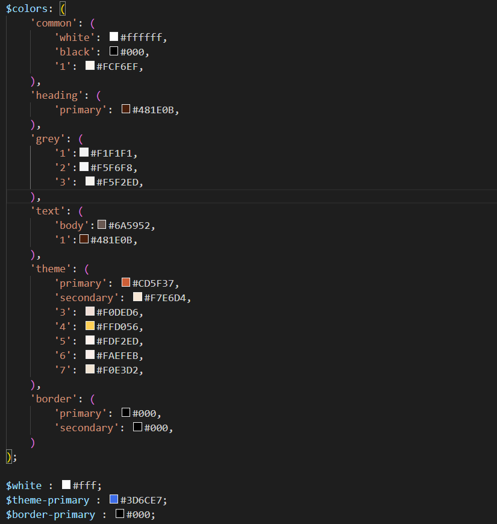The width and height of the screenshot is (497, 524).
Task: Click the #F5F2ED color swatch
Action: (x=90, y=182)
